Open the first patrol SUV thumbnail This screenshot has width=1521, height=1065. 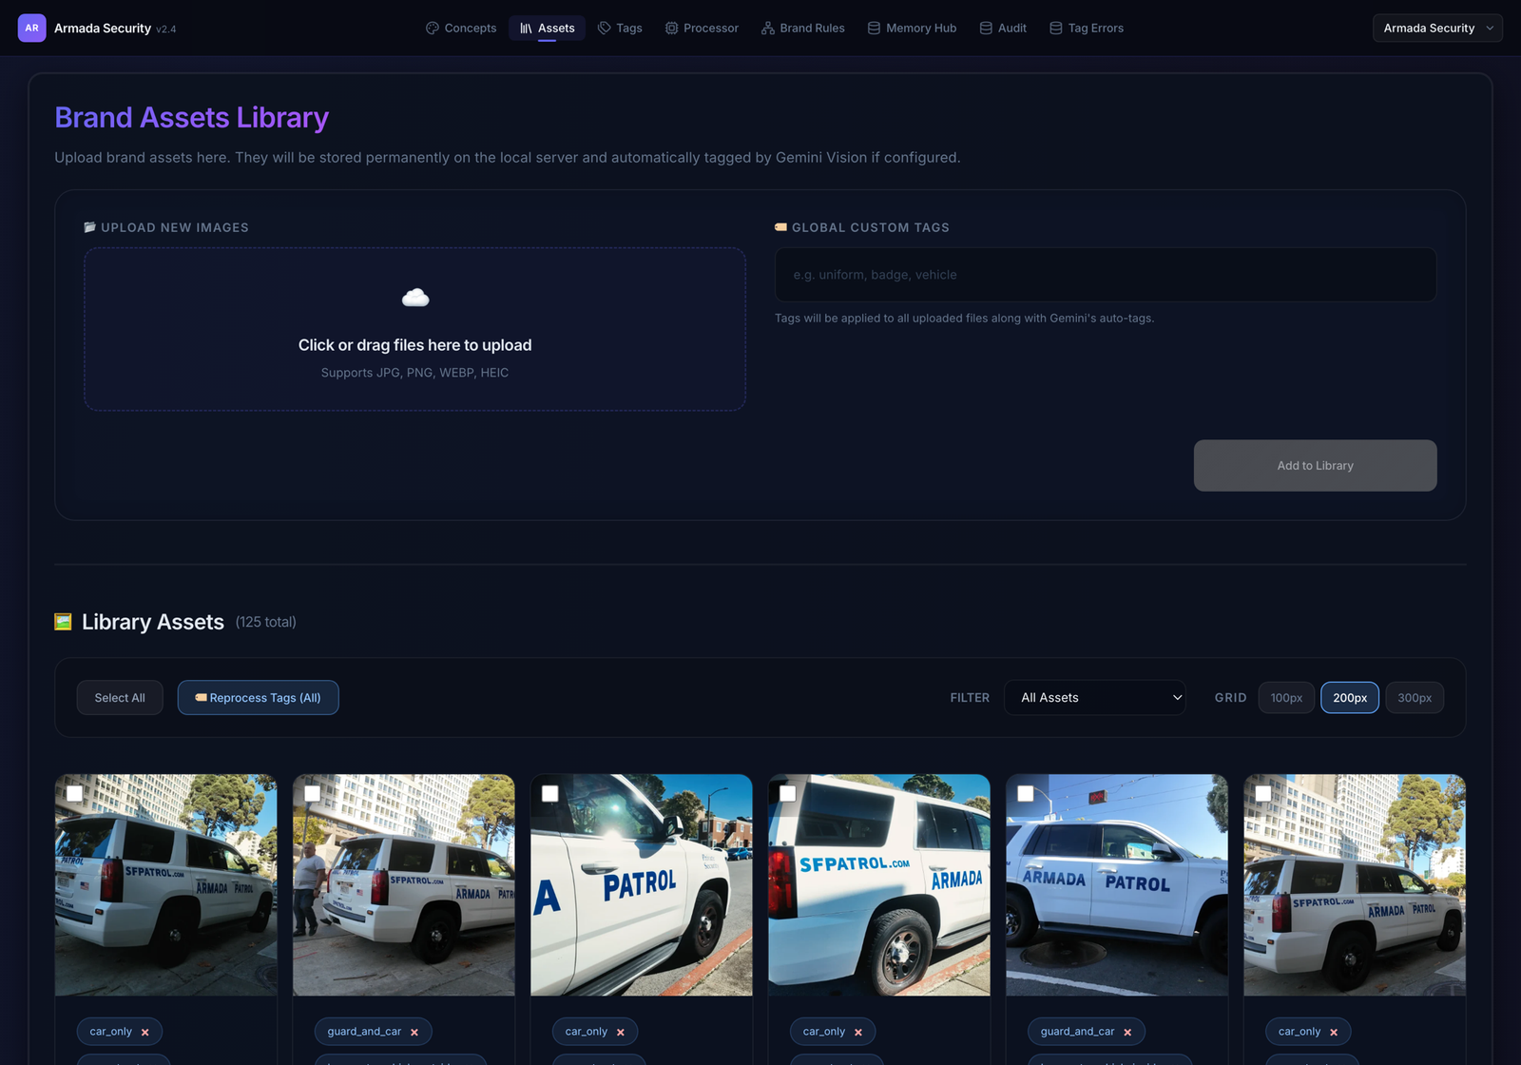pos(165,884)
